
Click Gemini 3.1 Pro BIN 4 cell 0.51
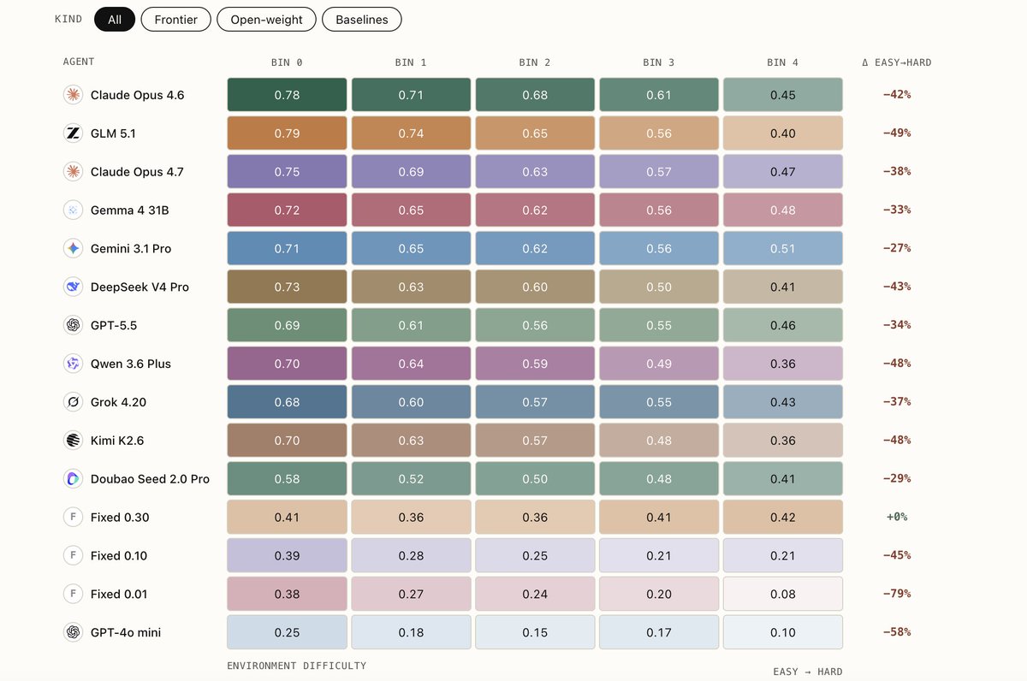pos(783,249)
